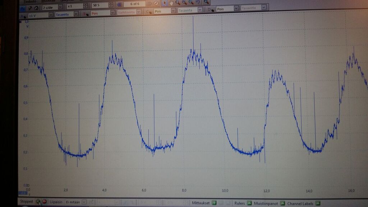Click the Stopped status label
Screen dimensions: 368x207
click(26, 201)
